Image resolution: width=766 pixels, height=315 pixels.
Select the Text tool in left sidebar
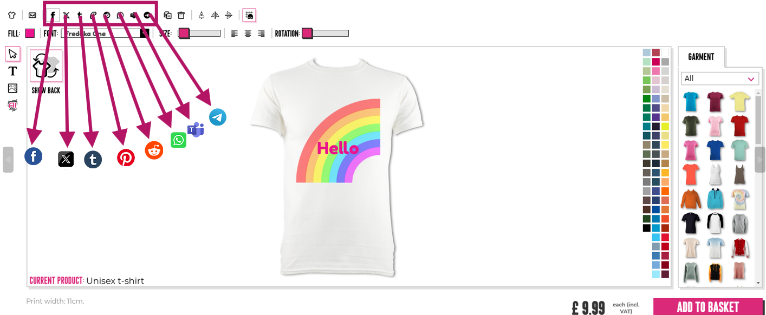13,71
